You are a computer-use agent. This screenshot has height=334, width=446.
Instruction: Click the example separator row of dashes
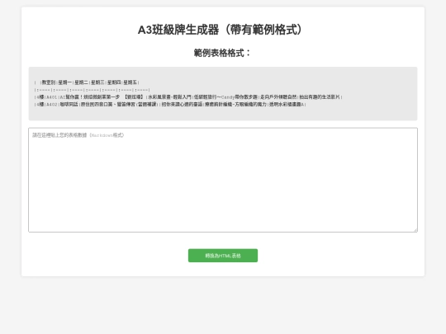(92, 90)
